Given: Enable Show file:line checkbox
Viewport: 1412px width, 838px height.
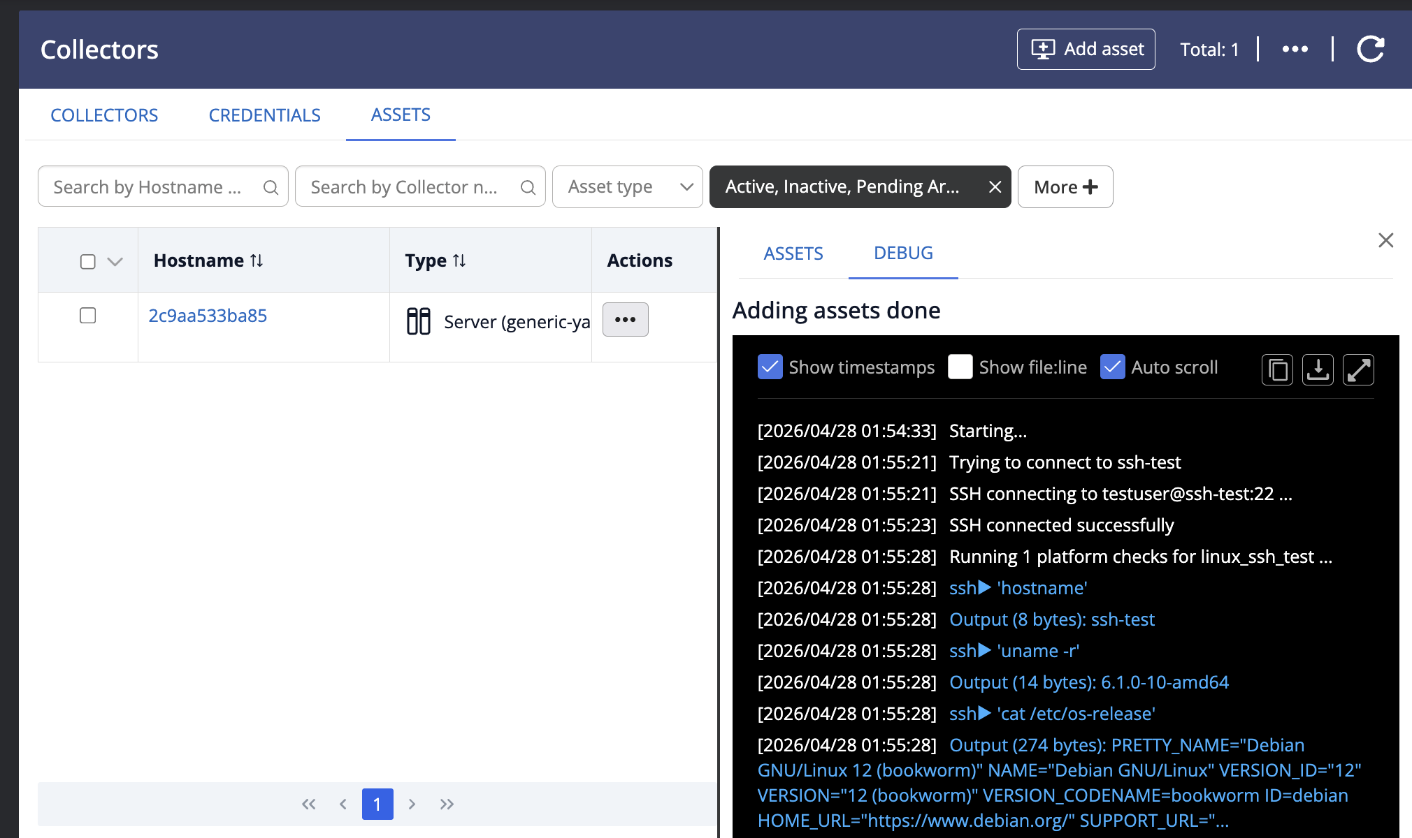Looking at the screenshot, I should coord(960,367).
